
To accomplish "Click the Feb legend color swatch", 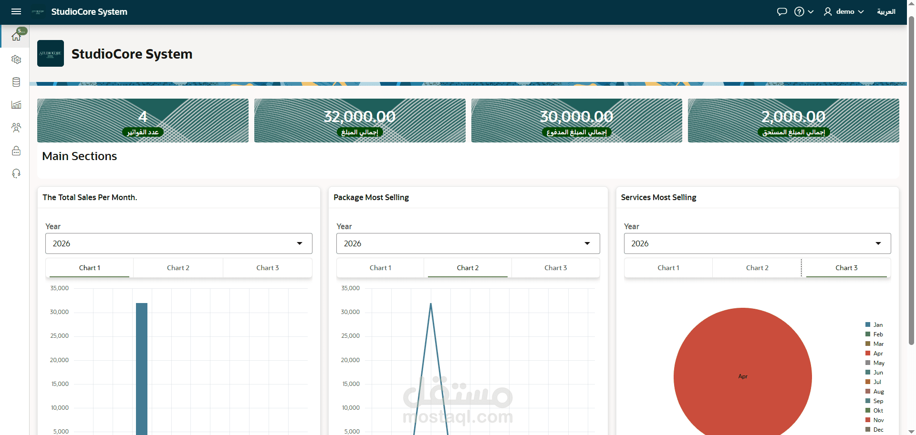I will tap(868, 334).
